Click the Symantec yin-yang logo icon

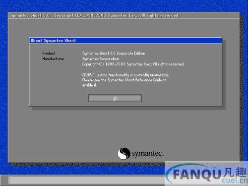click(124, 153)
